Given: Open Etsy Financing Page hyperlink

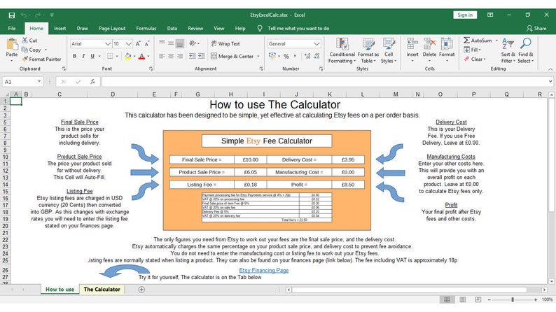Looking at the screenshot, I should (263, 270).
